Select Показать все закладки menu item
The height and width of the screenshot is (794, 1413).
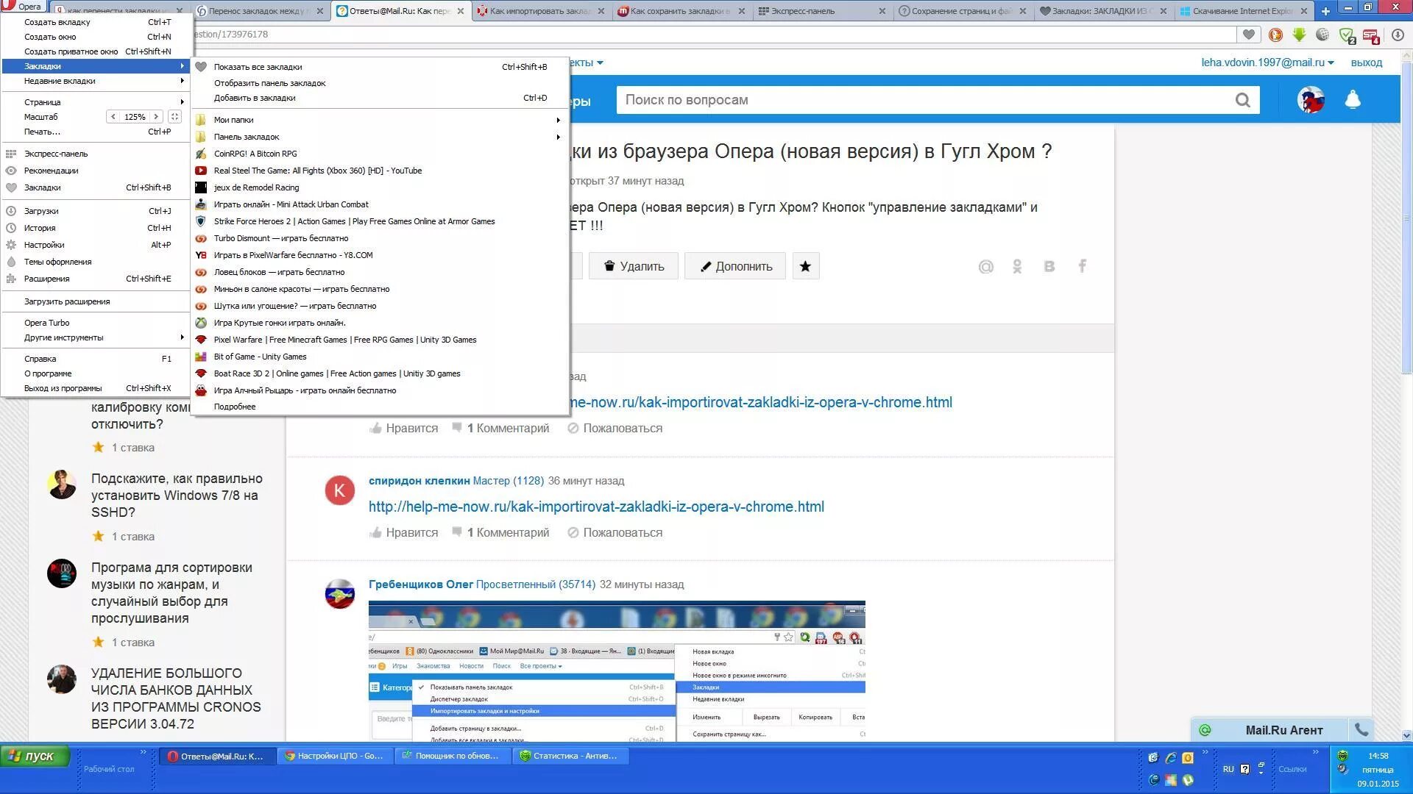pos(380,67)
